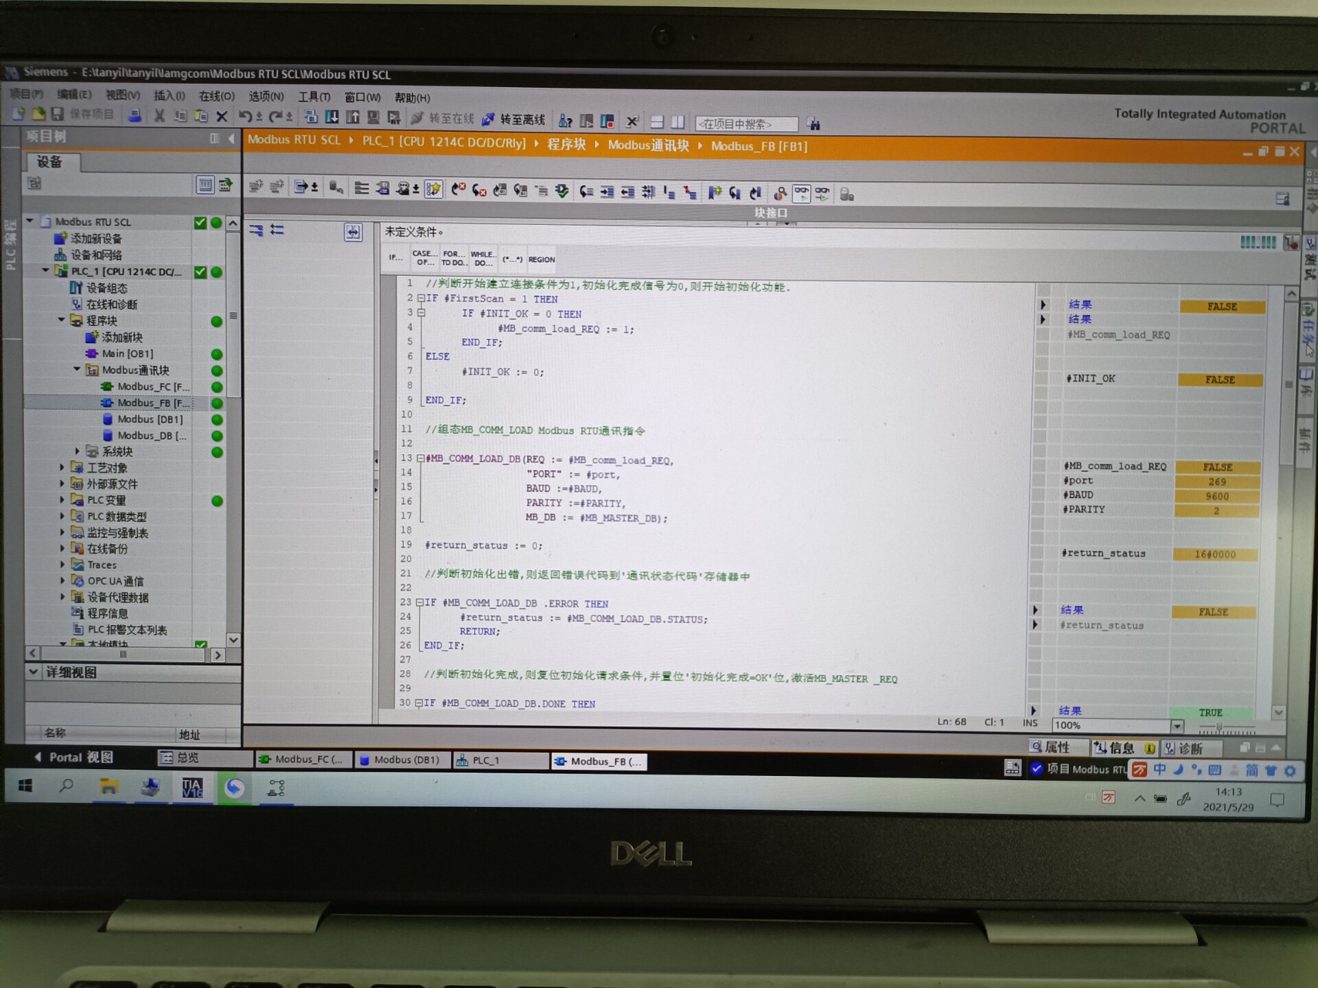Click the project search input field
This screenshot has height=988, width=1318.
click(745, 124)
